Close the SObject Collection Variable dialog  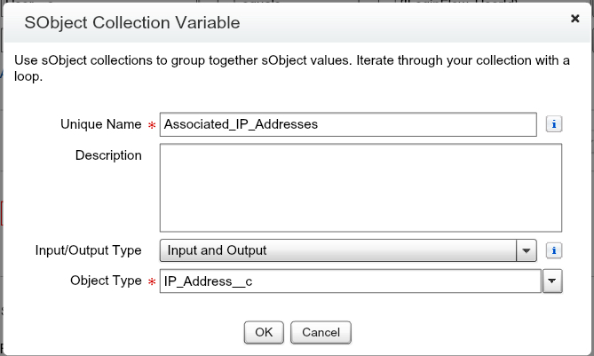point(575,18)
